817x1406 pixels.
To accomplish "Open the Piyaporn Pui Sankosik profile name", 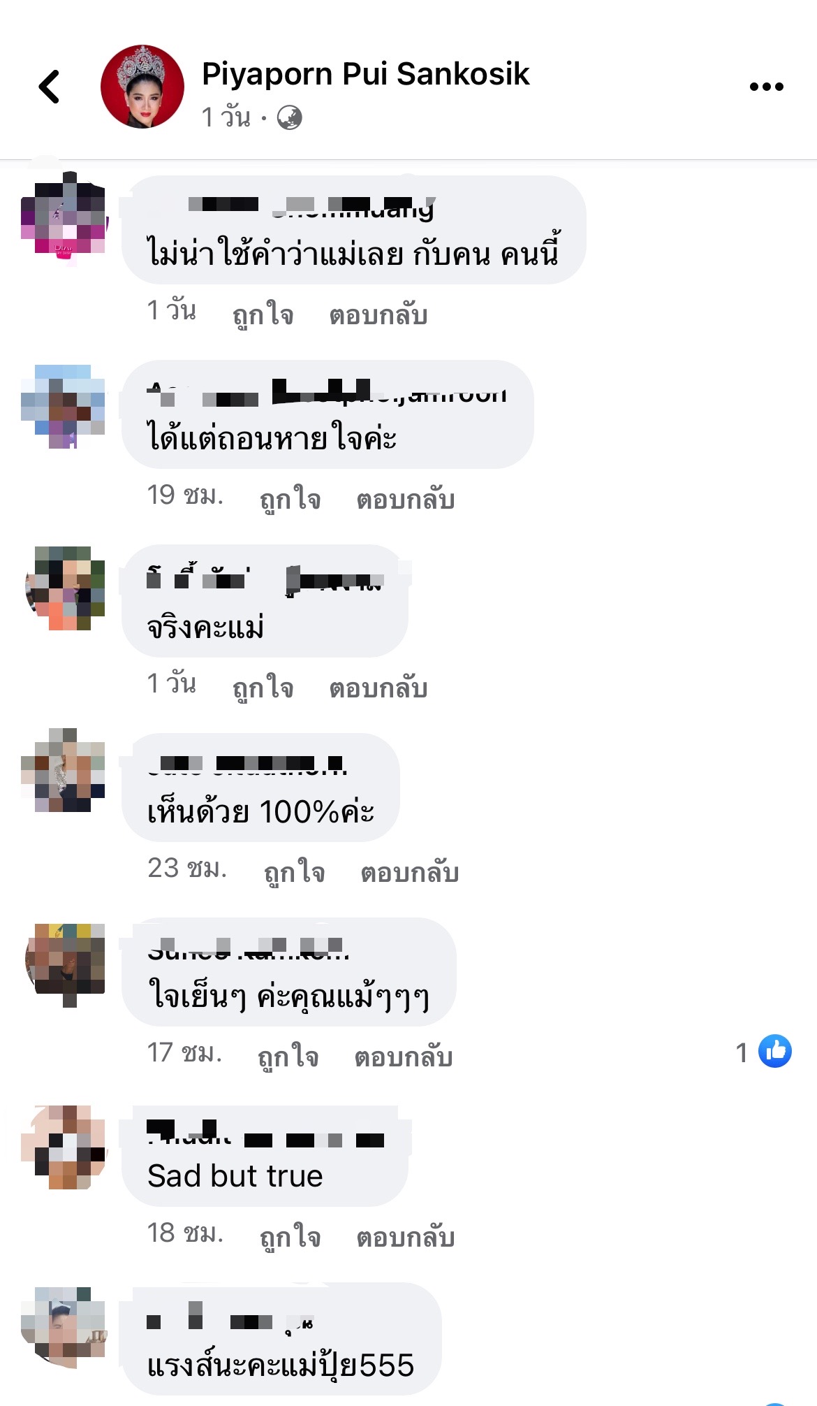I will coord(365,74).
